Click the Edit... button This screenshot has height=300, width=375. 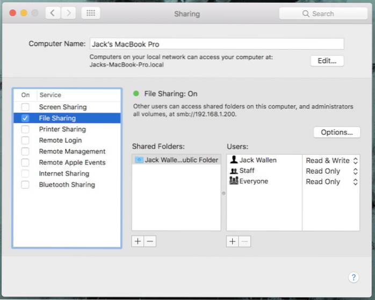[327, 61]
